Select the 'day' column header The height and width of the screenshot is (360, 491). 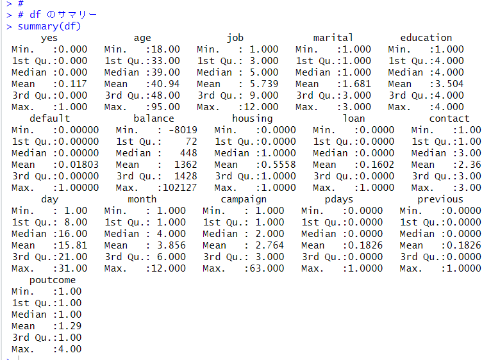tap(49, 200)
